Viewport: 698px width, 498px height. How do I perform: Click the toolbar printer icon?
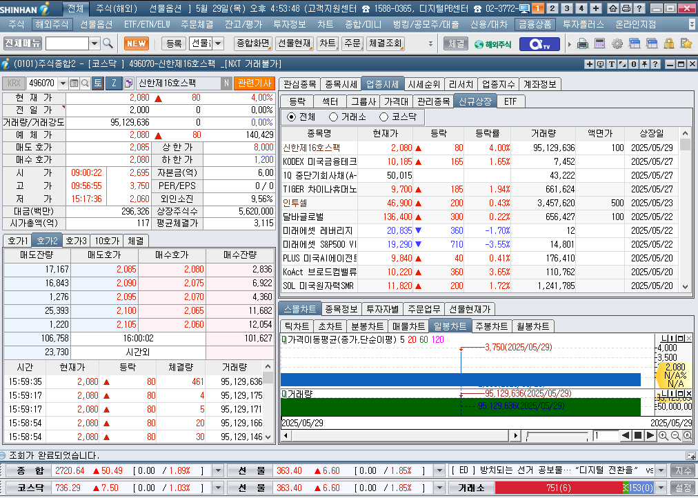(x=582, y=43)
